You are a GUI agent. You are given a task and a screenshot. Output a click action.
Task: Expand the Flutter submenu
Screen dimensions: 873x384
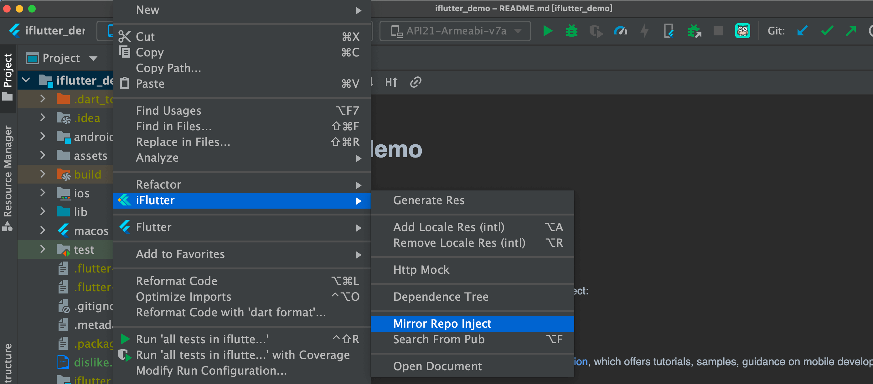coord(242,227)
